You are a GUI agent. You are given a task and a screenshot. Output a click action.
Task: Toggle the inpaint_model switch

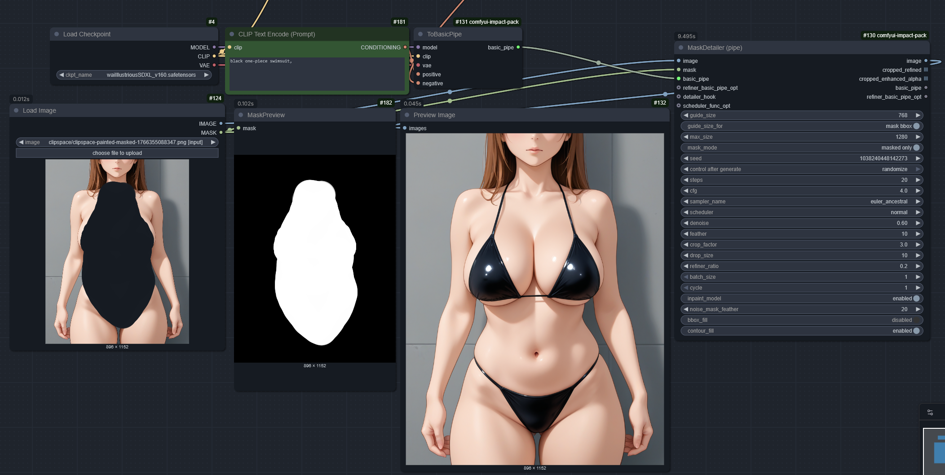coord(916,299)
